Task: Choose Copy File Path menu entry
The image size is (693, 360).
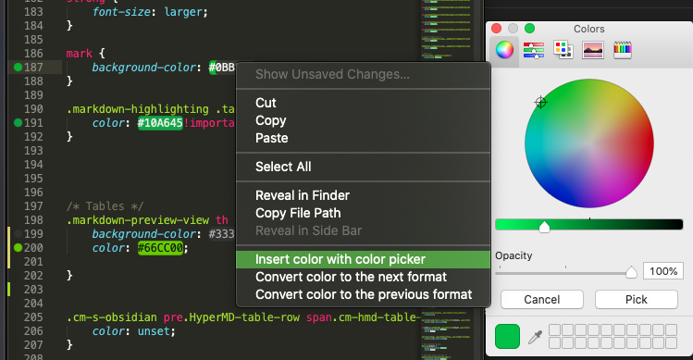Action: [364, 213]
